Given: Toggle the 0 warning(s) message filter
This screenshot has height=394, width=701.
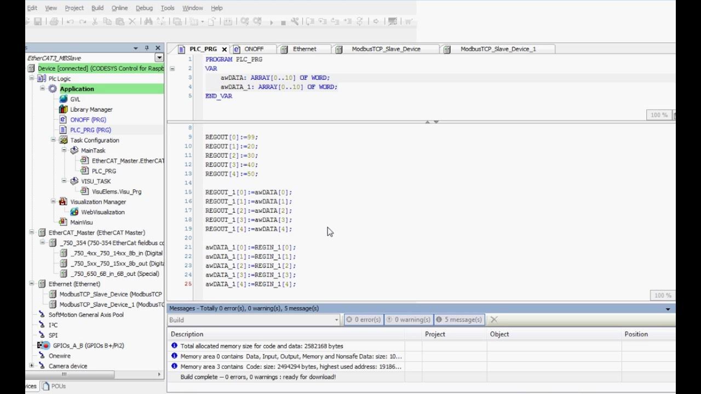Looking at the screenshot, I should pos(409,320).
